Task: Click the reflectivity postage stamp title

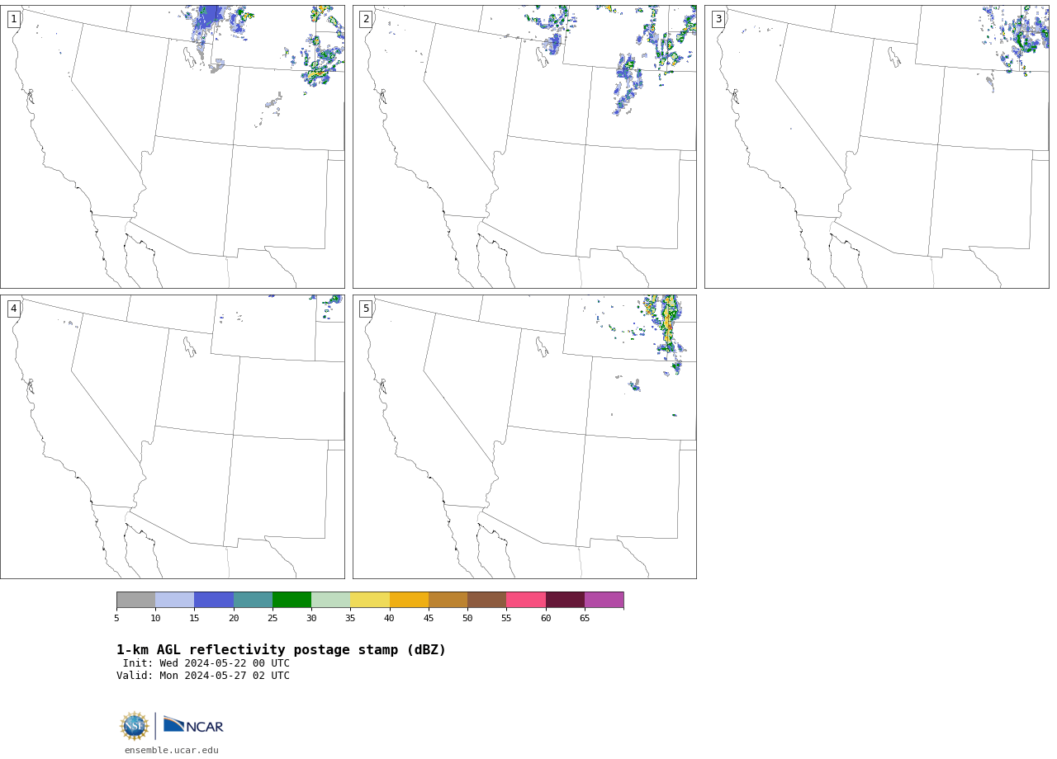Action: (281, 650)
